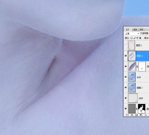Image resolution: width=149 pixels, height=135 pixels.
Task: Click the lock image pixels brush icon
Action: click(x=134, y=38)
